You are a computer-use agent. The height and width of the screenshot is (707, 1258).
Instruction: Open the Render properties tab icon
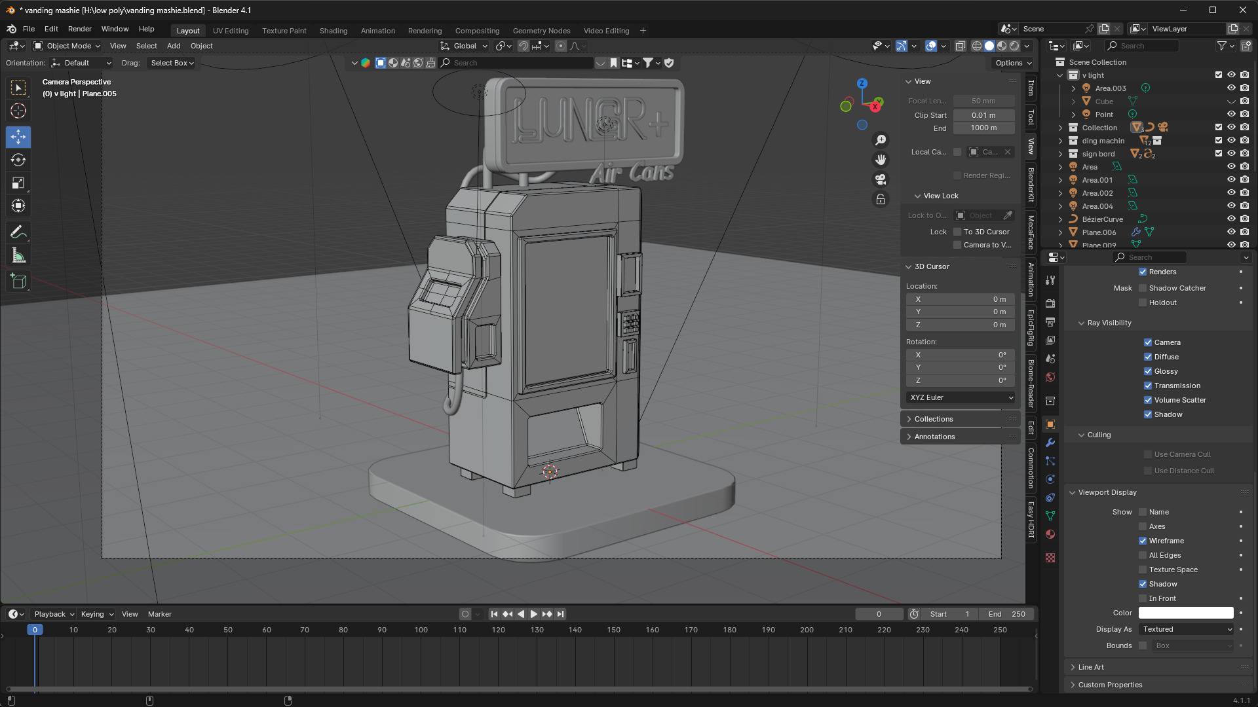point(1050,304)
